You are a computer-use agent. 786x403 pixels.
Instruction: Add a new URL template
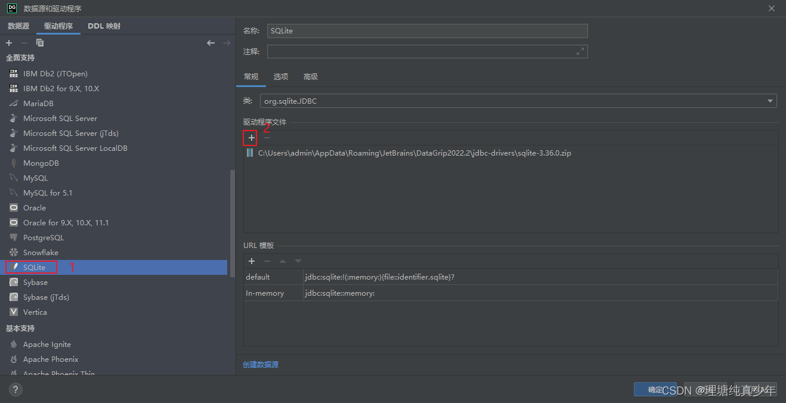pos(251,261)
